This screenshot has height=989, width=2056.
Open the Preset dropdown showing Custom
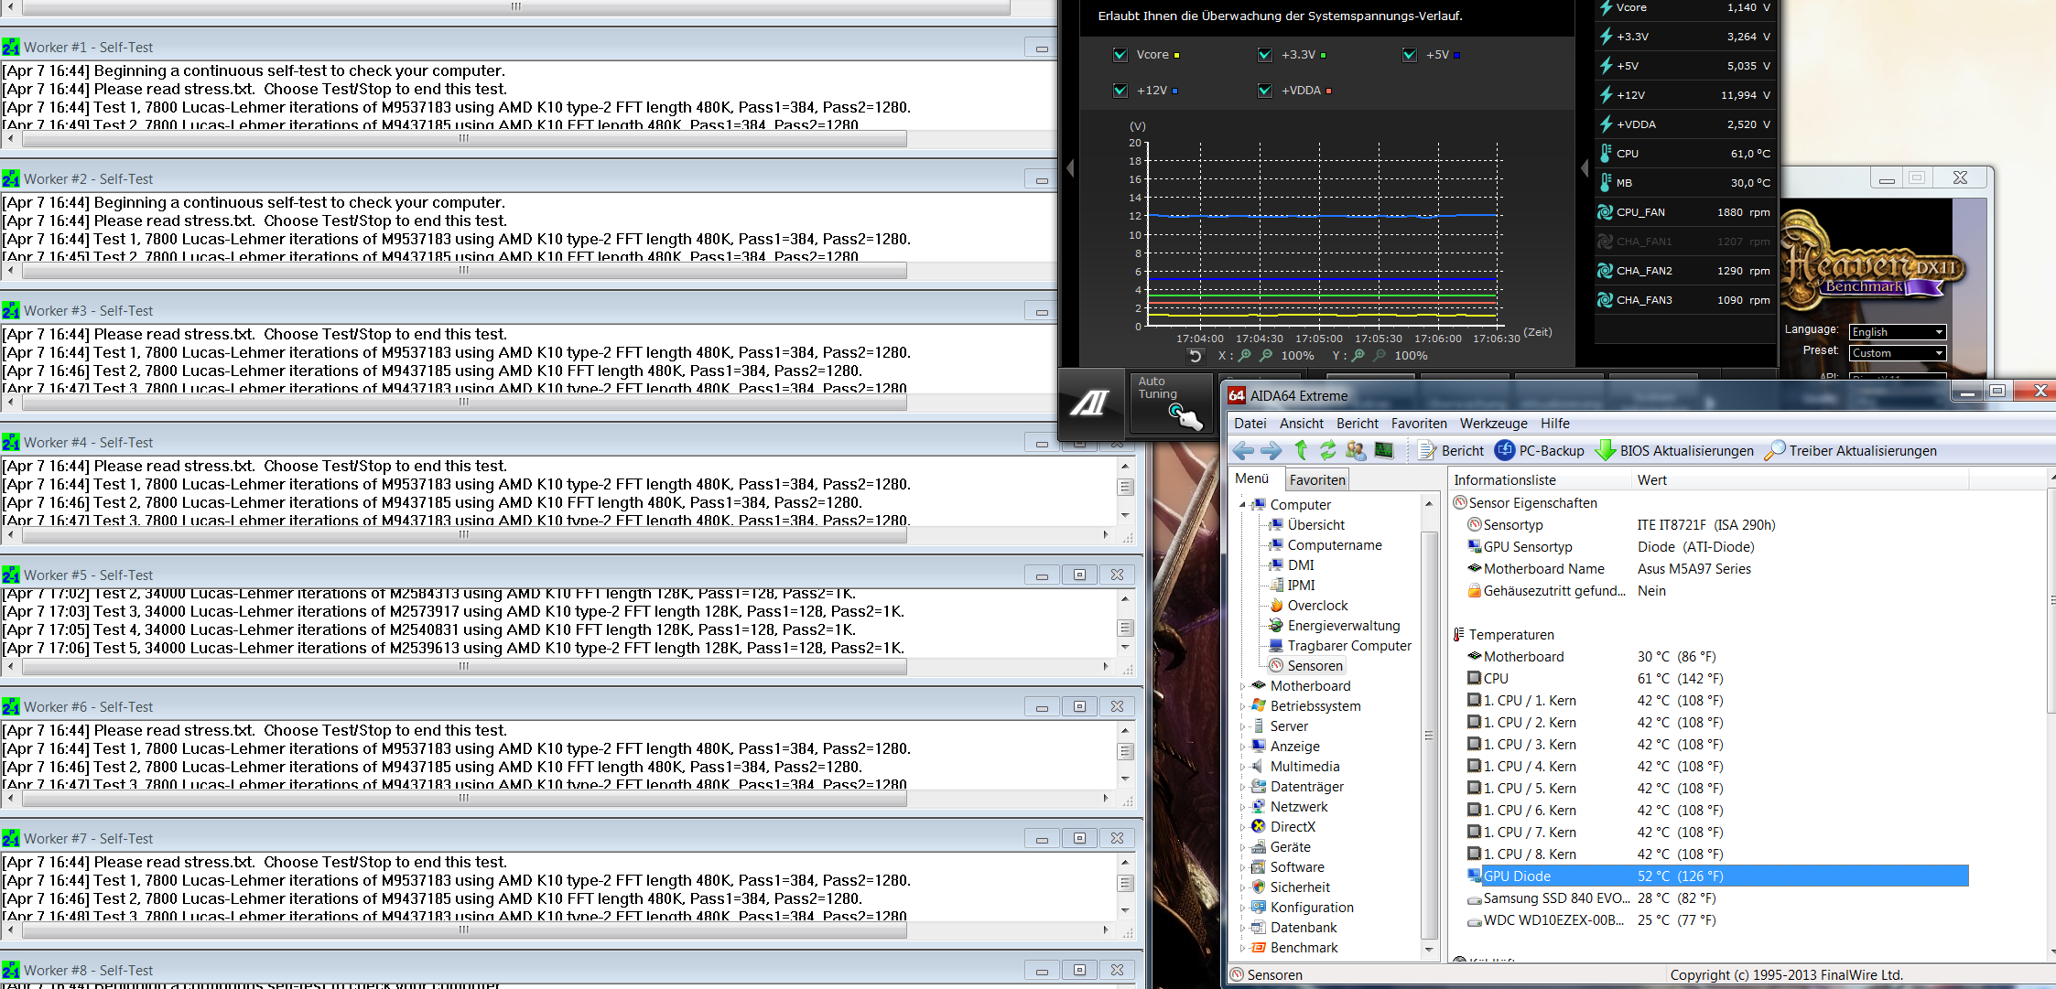pyautogui.click(x=1897, y=353)
